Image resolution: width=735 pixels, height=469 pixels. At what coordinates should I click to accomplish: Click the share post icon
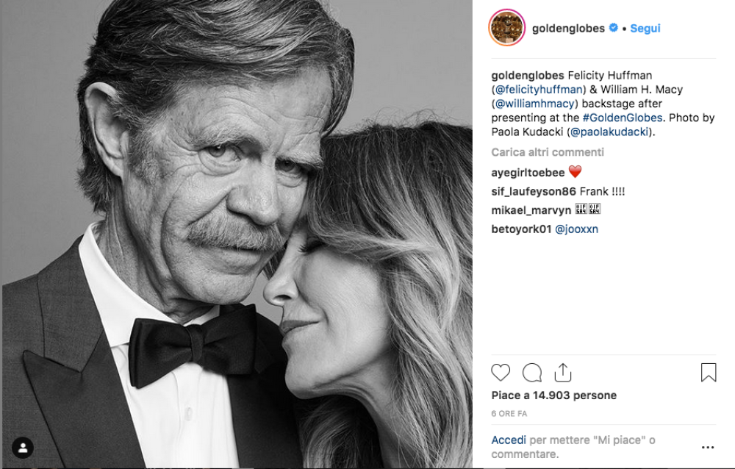[563, 373]
